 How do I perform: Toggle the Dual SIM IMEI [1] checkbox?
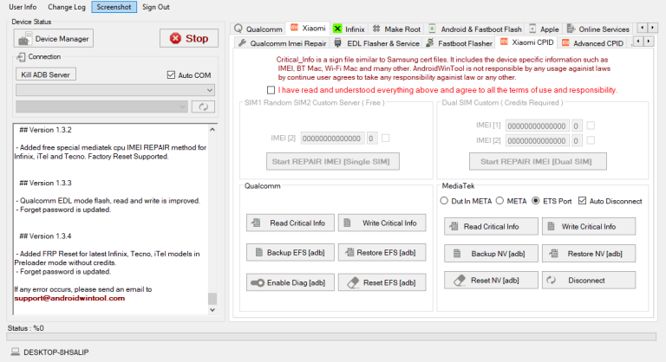[x=591, y=126]
